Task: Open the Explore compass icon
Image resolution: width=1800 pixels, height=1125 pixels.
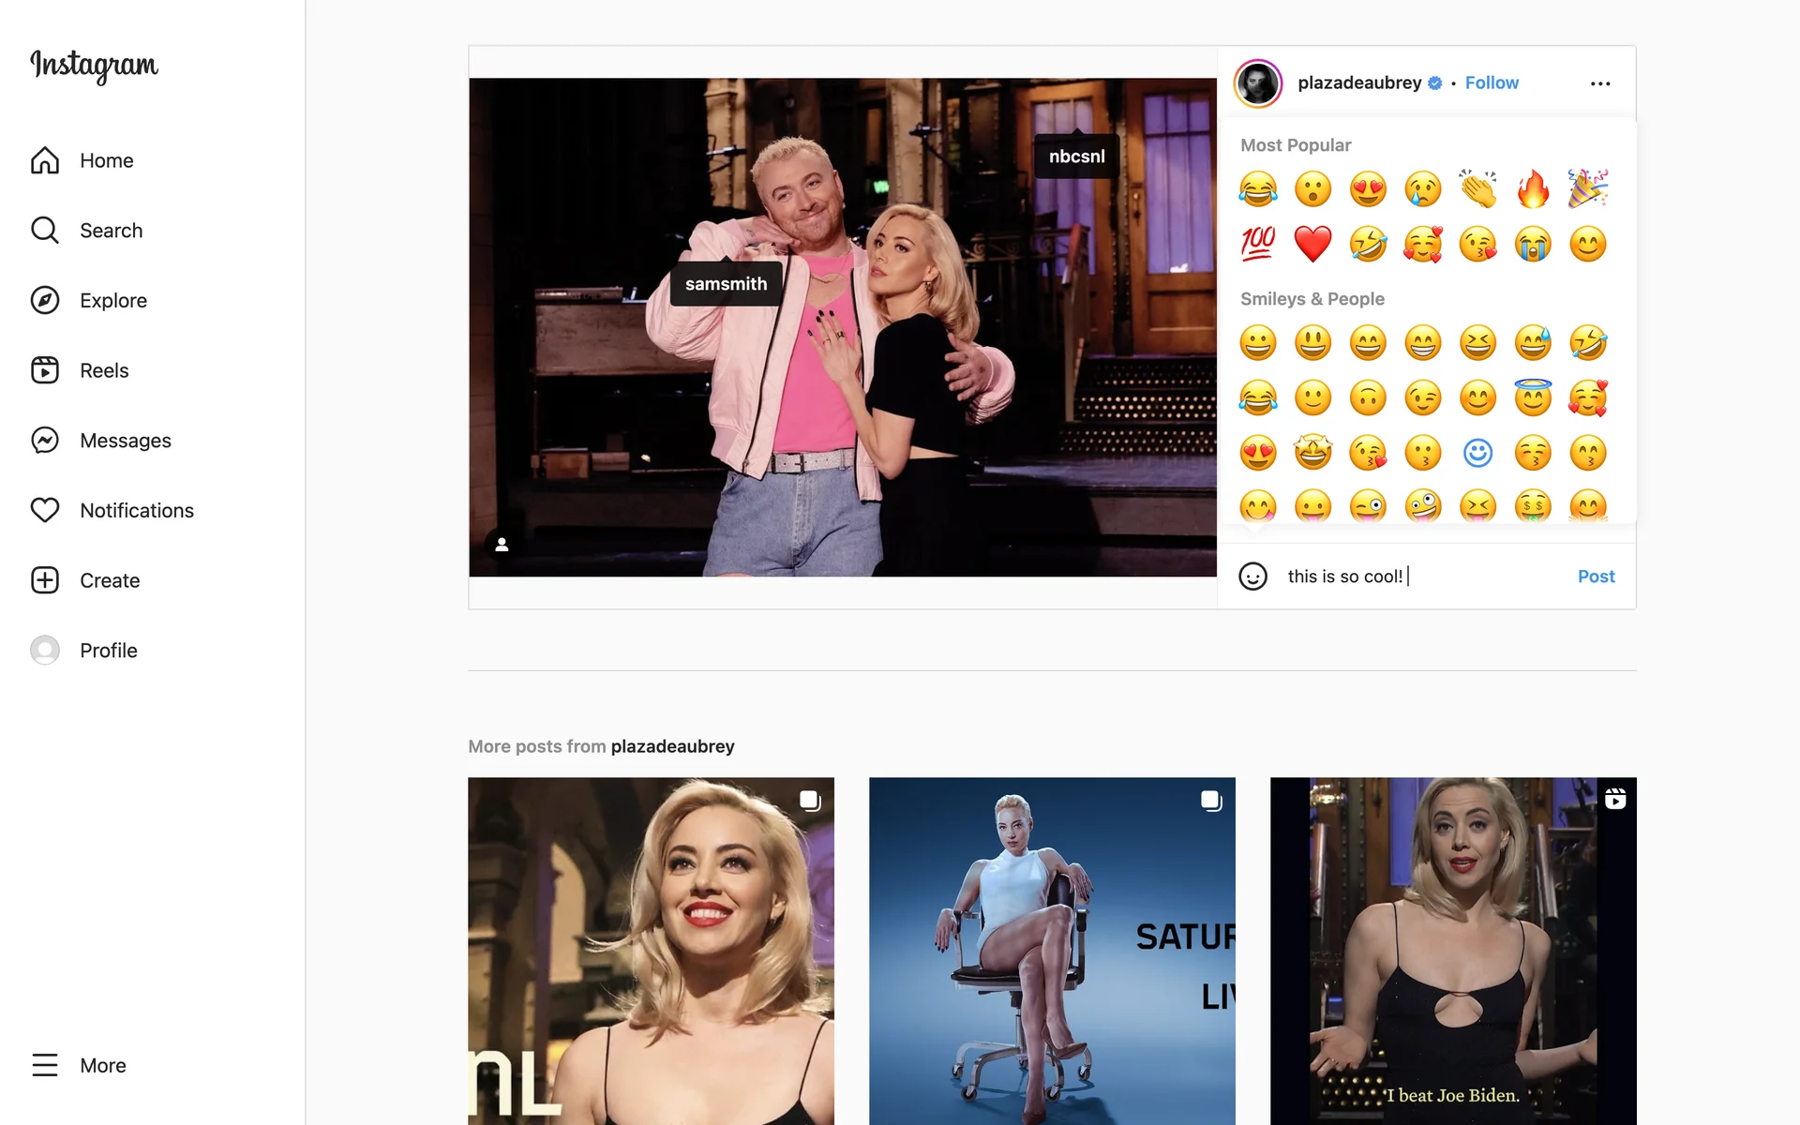Action: coord(45,300)
